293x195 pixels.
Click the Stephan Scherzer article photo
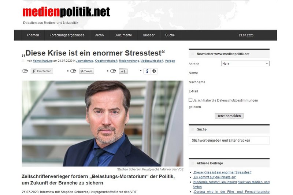point(103,123)
